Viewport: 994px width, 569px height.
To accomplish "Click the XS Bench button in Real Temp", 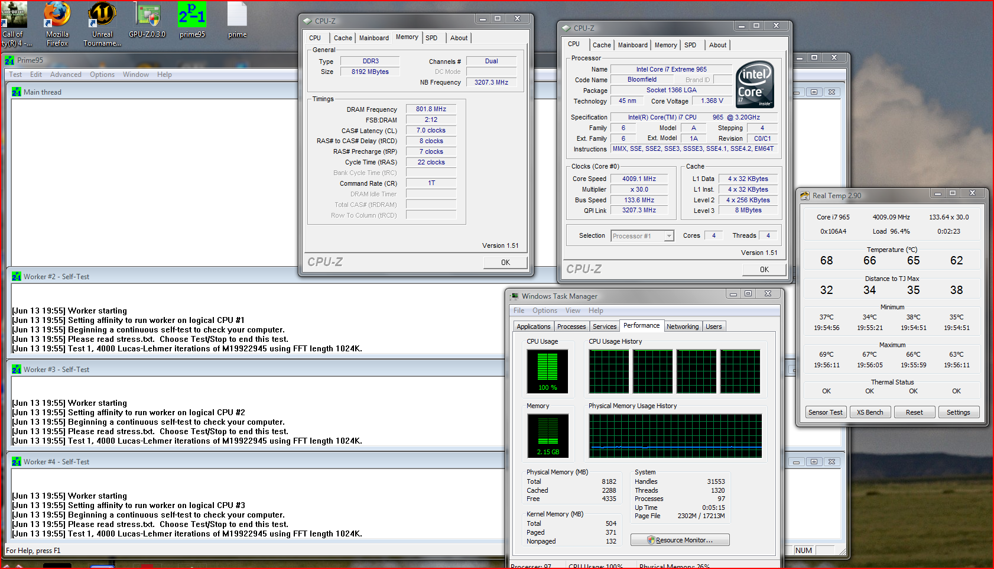I will 870,412.
